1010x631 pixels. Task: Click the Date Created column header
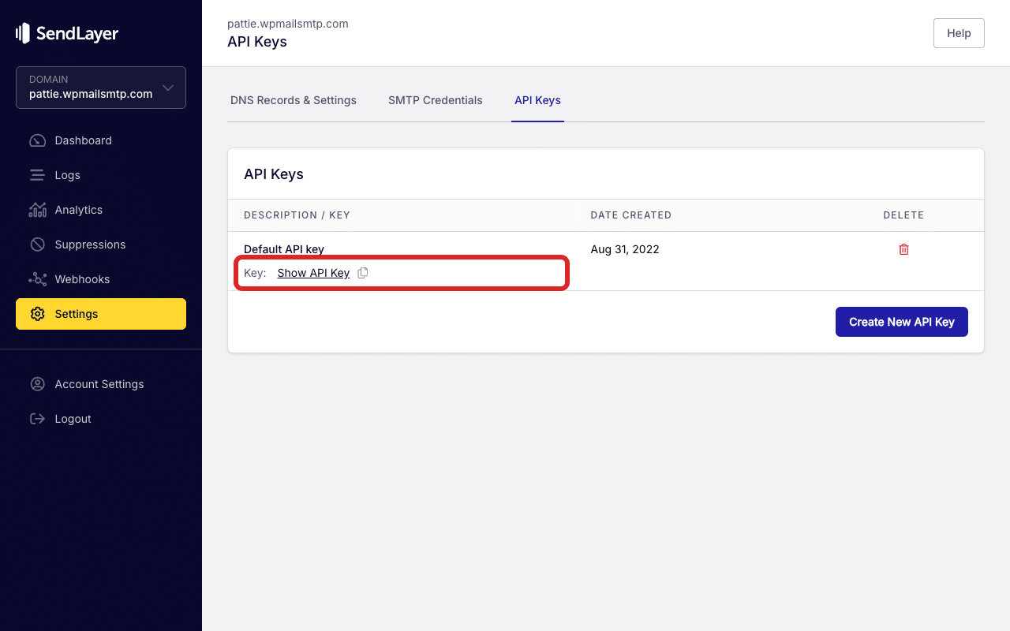point(631,215)
